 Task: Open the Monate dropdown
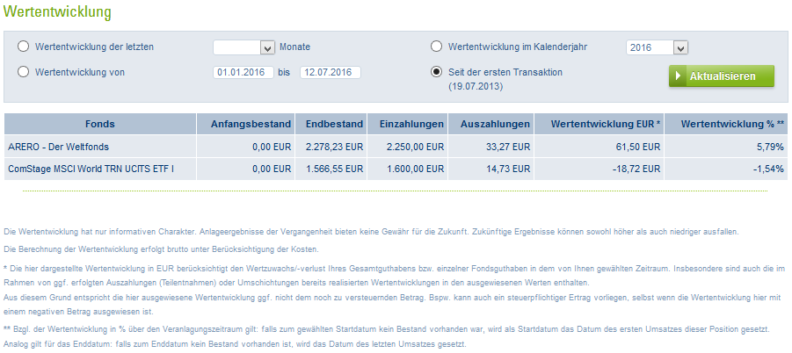(x=268, y=47)
